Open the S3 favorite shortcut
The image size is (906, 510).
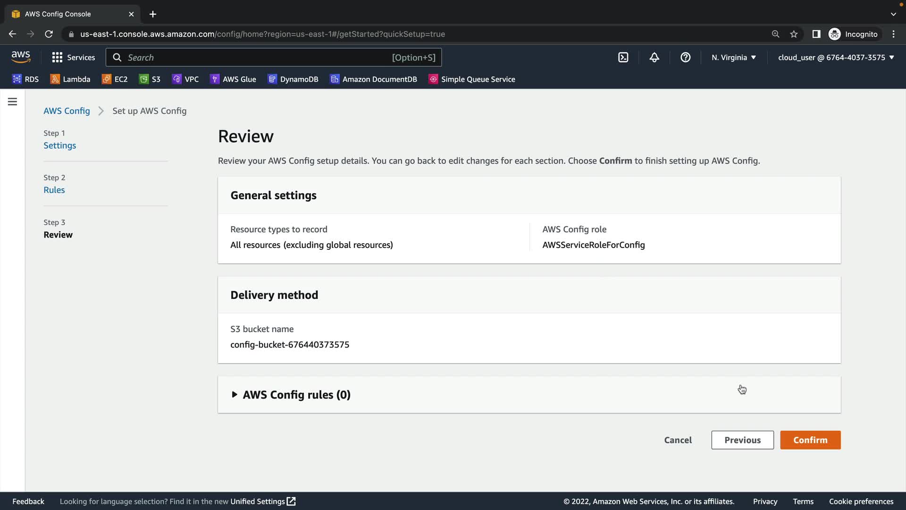coord(150,79)
